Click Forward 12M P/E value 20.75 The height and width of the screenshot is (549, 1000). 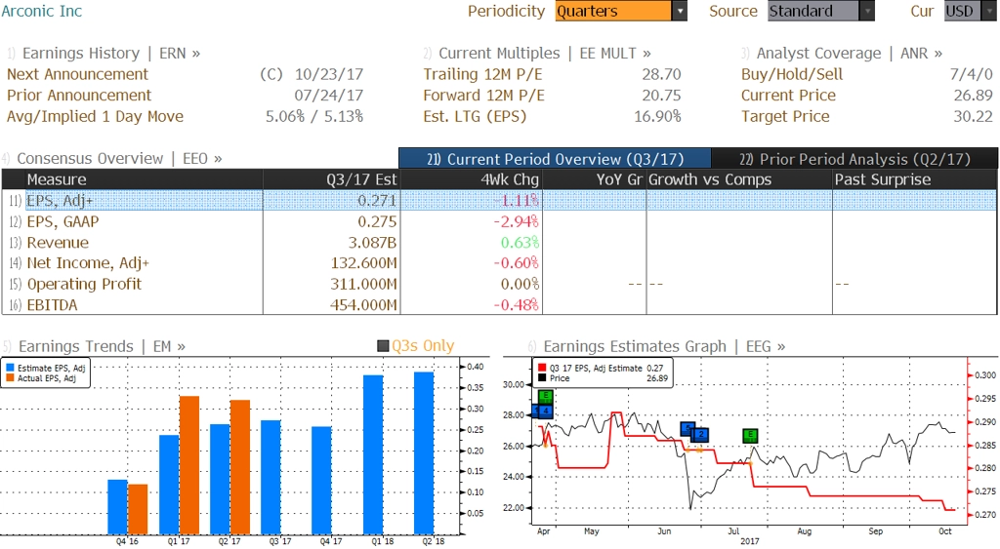tap(661, 96)
